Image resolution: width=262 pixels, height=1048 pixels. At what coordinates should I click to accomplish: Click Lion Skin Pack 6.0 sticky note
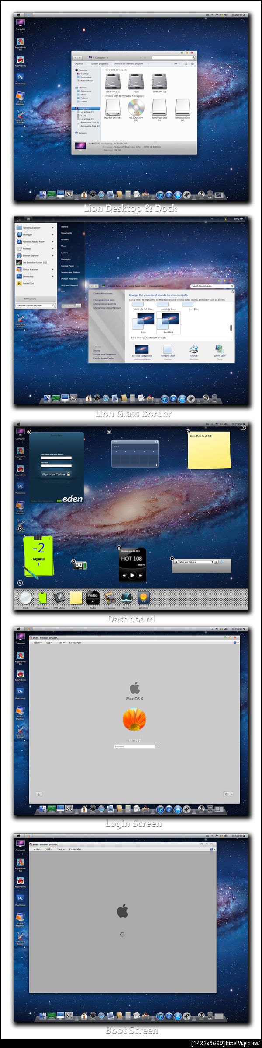click(x=209, y=450)
